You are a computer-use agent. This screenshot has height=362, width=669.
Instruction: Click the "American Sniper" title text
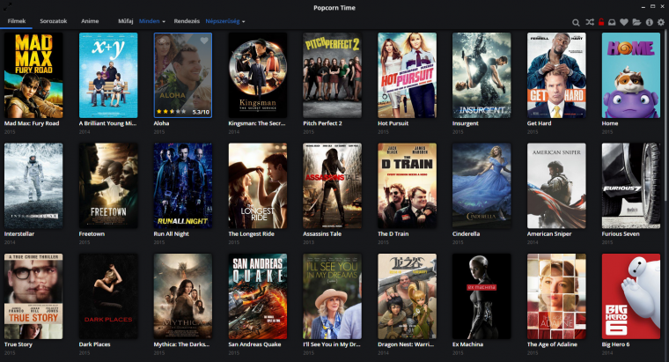pos(549,234)
